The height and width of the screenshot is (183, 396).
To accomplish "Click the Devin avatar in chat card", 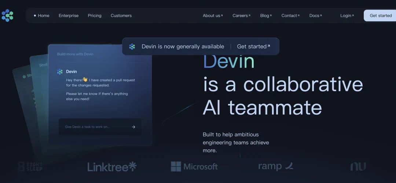I will [60, 72].
